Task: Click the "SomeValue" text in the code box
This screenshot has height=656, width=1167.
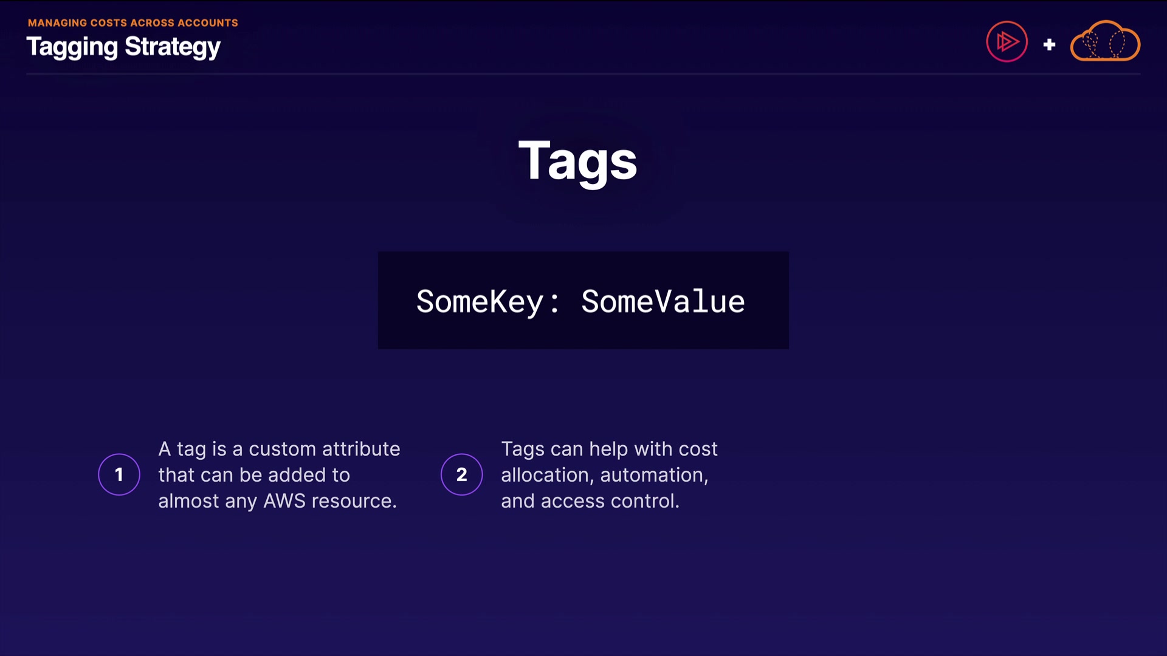Action: tap(663, 301)
